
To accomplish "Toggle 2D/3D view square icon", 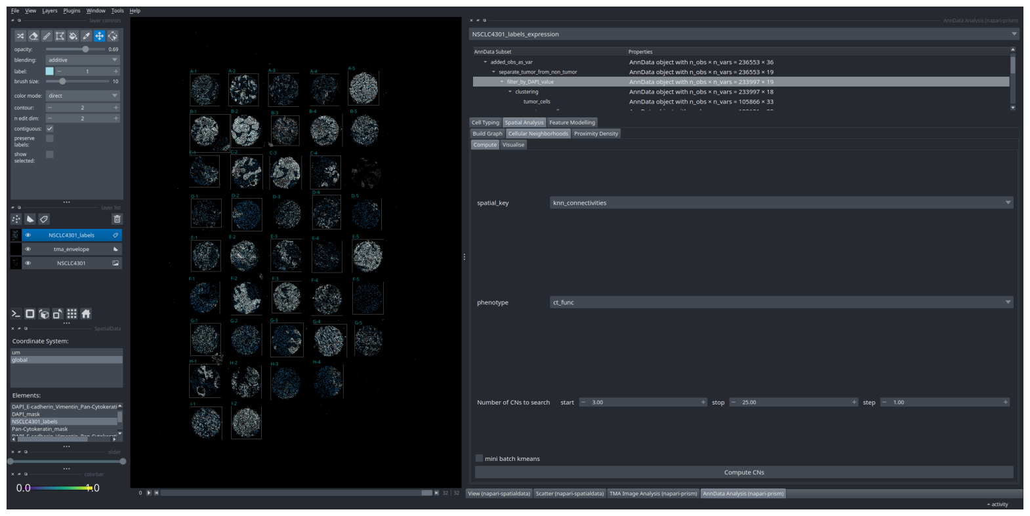I will pos(30,314).
